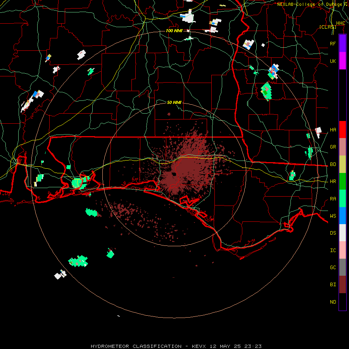Click the GR legend label text

333,147
